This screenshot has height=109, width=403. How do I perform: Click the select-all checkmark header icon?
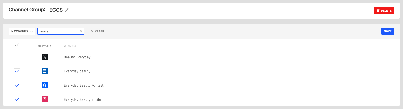click(17, 45)
